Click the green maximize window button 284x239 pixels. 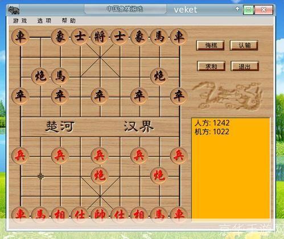pyautogui.click(x=248, y=10)
